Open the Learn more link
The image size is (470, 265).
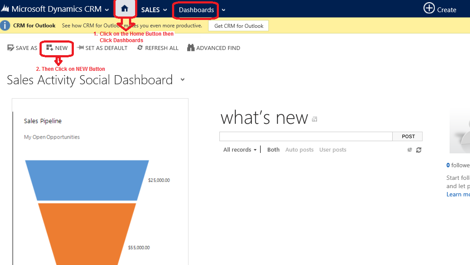(458, 194)
